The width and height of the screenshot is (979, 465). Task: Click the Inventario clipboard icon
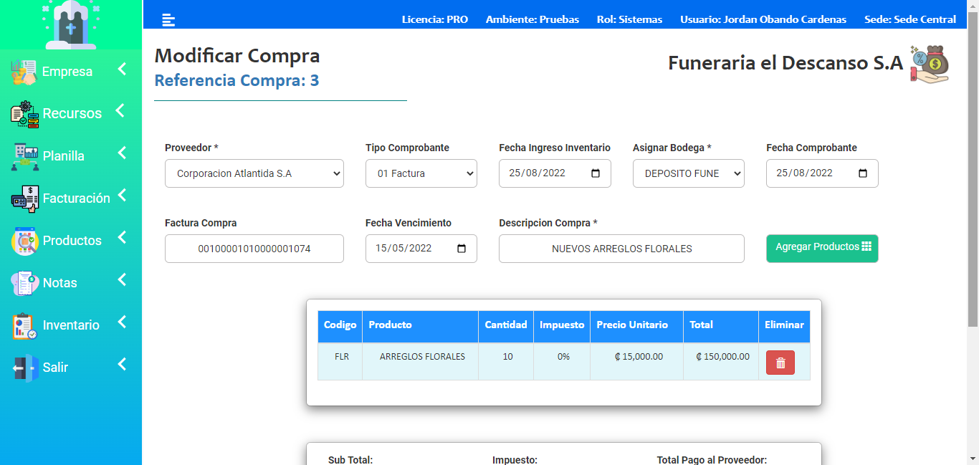coord(25,325)
